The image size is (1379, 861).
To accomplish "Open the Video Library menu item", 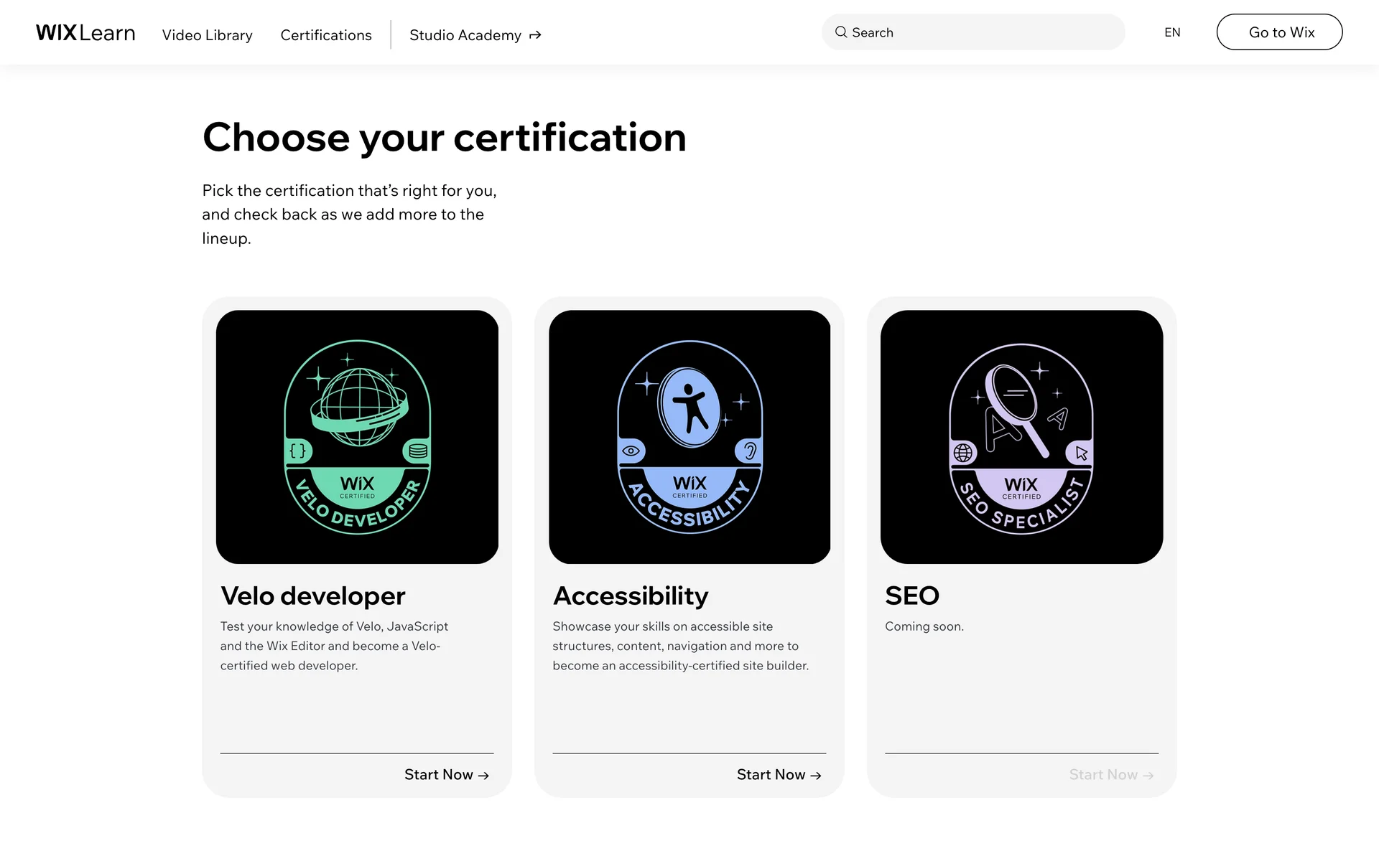I will click(207, 35).
